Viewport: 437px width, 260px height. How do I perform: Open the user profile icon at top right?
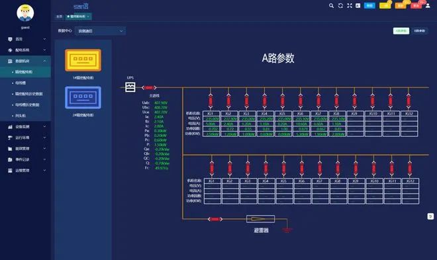pos(428,5)
